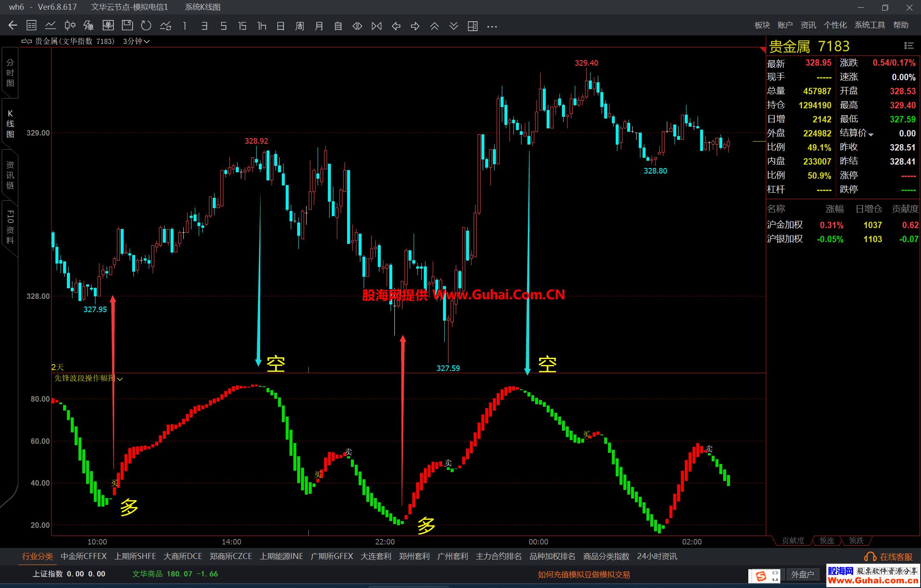This screenshot has width=921, height=588.
Task: Click the double-chevron up icon
Action: [434, 26]
